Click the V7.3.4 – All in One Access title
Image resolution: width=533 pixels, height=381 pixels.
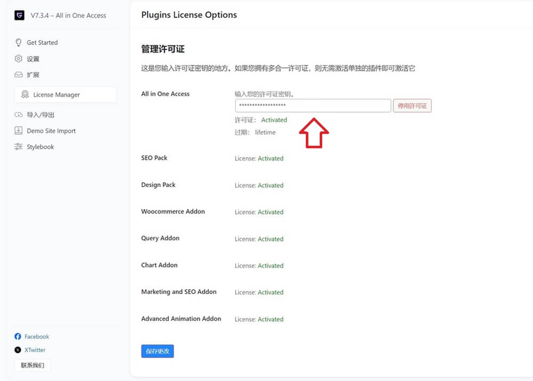tap(68, 15)
